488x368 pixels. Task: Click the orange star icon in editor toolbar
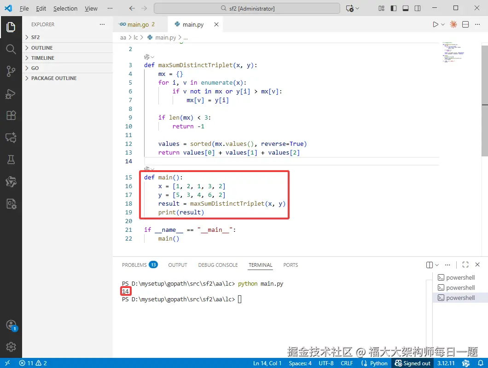453,24
